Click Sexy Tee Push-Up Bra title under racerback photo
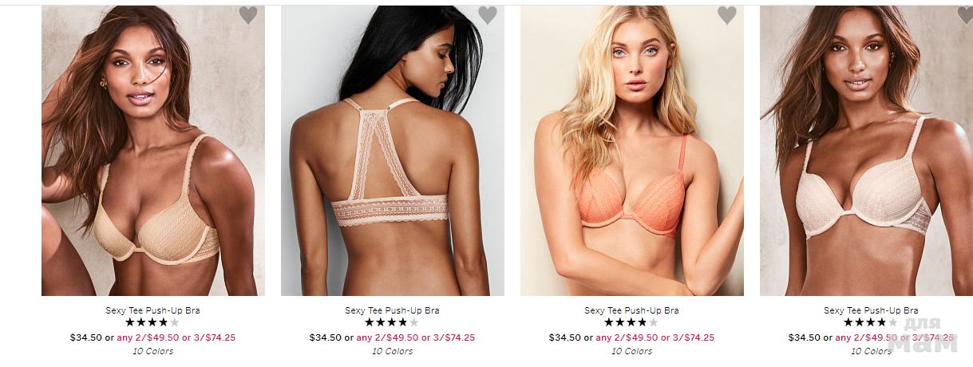 (x=392, y=310)
